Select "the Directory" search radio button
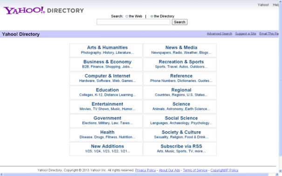 (x=152, y=16)
